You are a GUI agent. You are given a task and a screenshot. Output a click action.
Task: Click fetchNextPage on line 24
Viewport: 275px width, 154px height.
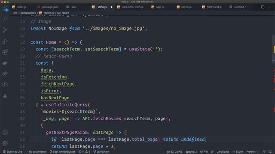[58, 84]
